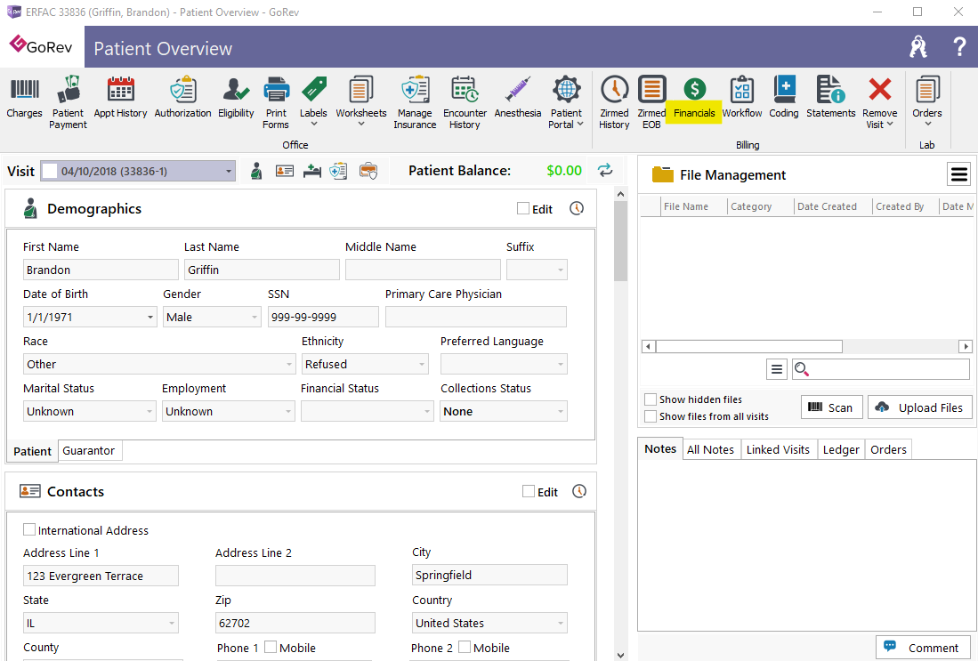Open Manage Insurance
This screenshot has width=978, height=661.
(415, 102)
